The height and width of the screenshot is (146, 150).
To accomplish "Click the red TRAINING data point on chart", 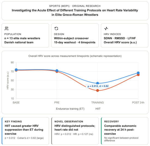I will [97, 90].
